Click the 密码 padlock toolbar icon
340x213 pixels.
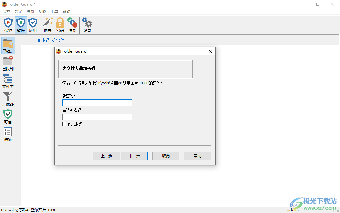(x=60, y=25)
